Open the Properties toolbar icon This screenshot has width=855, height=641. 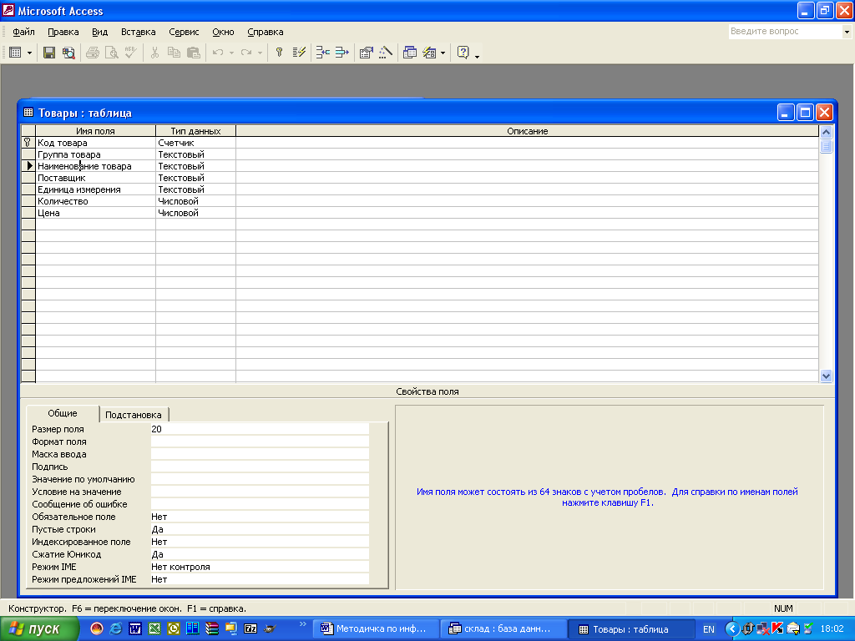pos(366,53)
